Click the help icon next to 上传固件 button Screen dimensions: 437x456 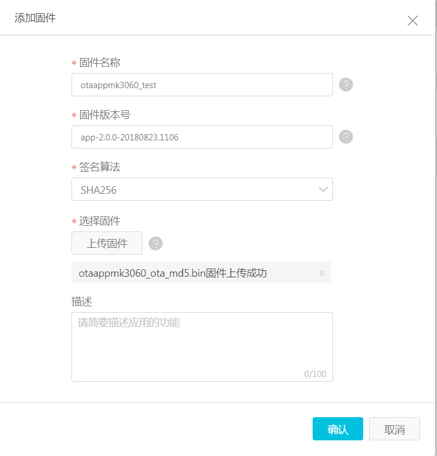click(x=156, y=243)
